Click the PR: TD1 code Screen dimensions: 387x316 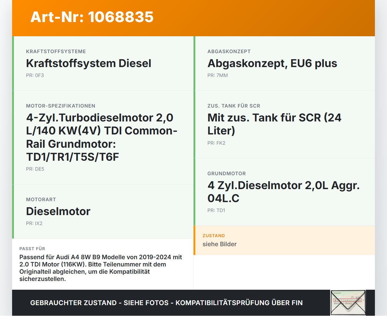click(x=216, y=211)
